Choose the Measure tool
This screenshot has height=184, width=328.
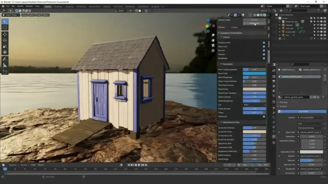coord(5,65)
